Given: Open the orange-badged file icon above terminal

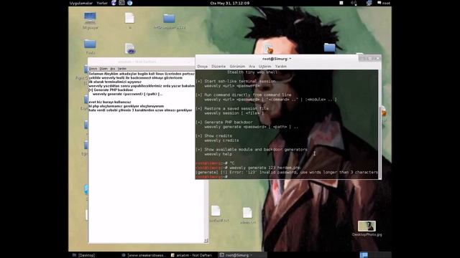Looking at the screenshot, I should point(268,48).
